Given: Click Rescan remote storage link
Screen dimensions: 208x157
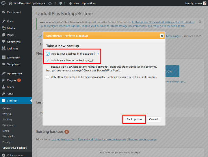Looking at the screenshot, I should coord(142,139).
